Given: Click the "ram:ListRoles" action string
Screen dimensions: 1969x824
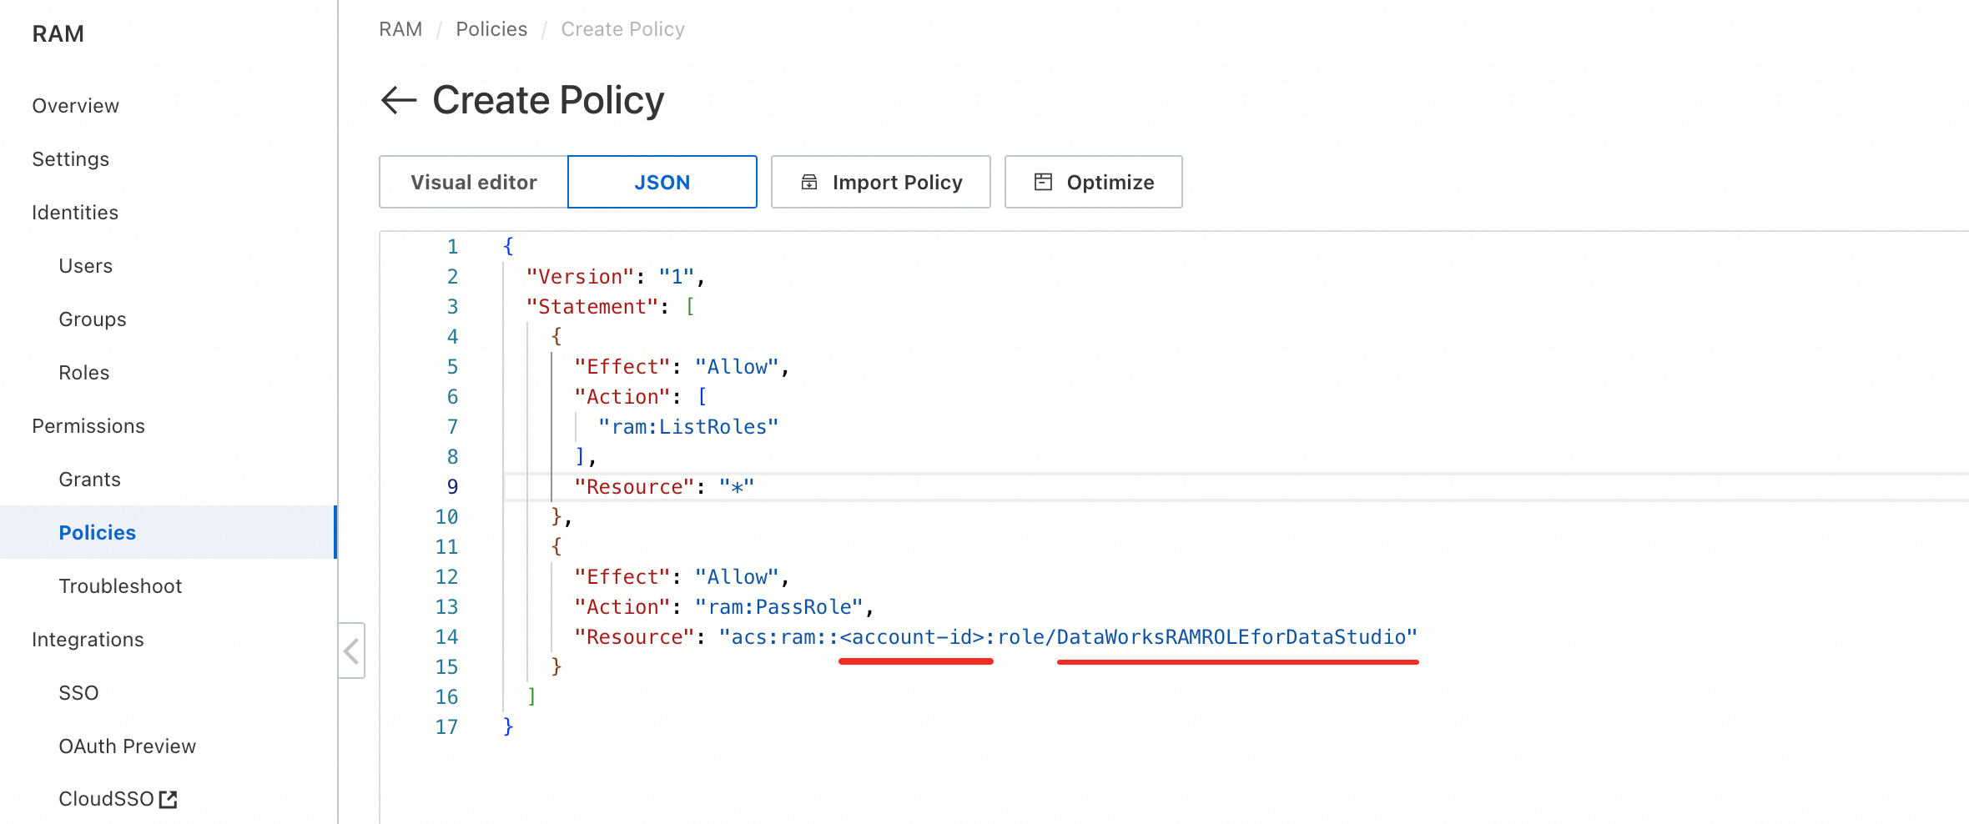Looking at the screenshot, I should pyautogui.click(x=688, y=427).
